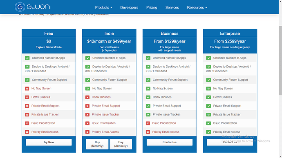Click green check for Business Hotfix Binaries
Viewport: 282px width, 158px height.
pos(148,97)
